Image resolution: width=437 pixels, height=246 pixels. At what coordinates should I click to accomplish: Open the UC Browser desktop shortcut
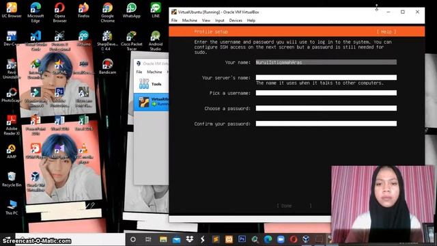click(x=12, y=10)
